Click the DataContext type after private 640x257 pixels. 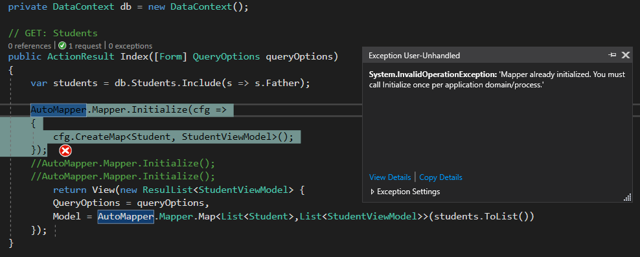pyautogui.click(x=84, y=7)
